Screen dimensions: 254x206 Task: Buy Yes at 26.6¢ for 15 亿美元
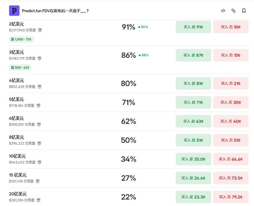click(x=193, y=178)
